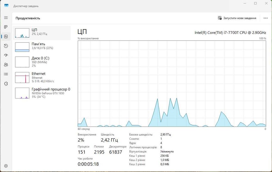Click the Потоки count 2195
The width and height of the screenshot is (272, 172).
[99, 152]
